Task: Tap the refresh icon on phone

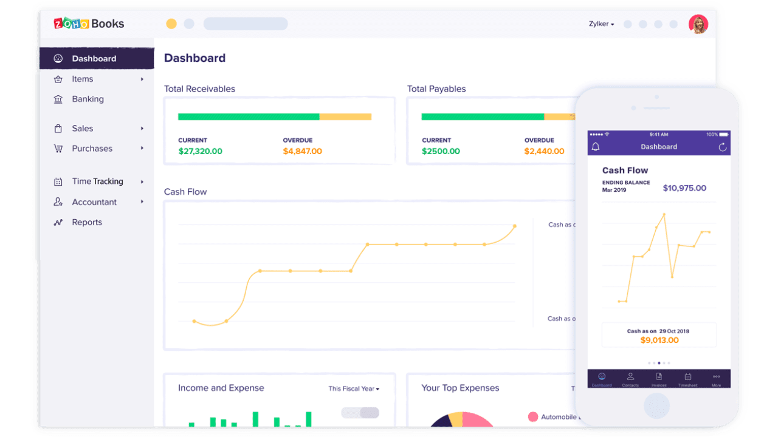Action: (x=723, y=147)
